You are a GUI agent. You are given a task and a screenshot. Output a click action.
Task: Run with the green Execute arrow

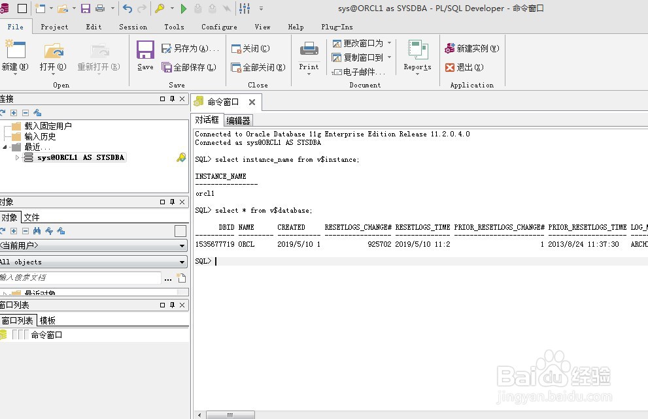pos(184,8)
